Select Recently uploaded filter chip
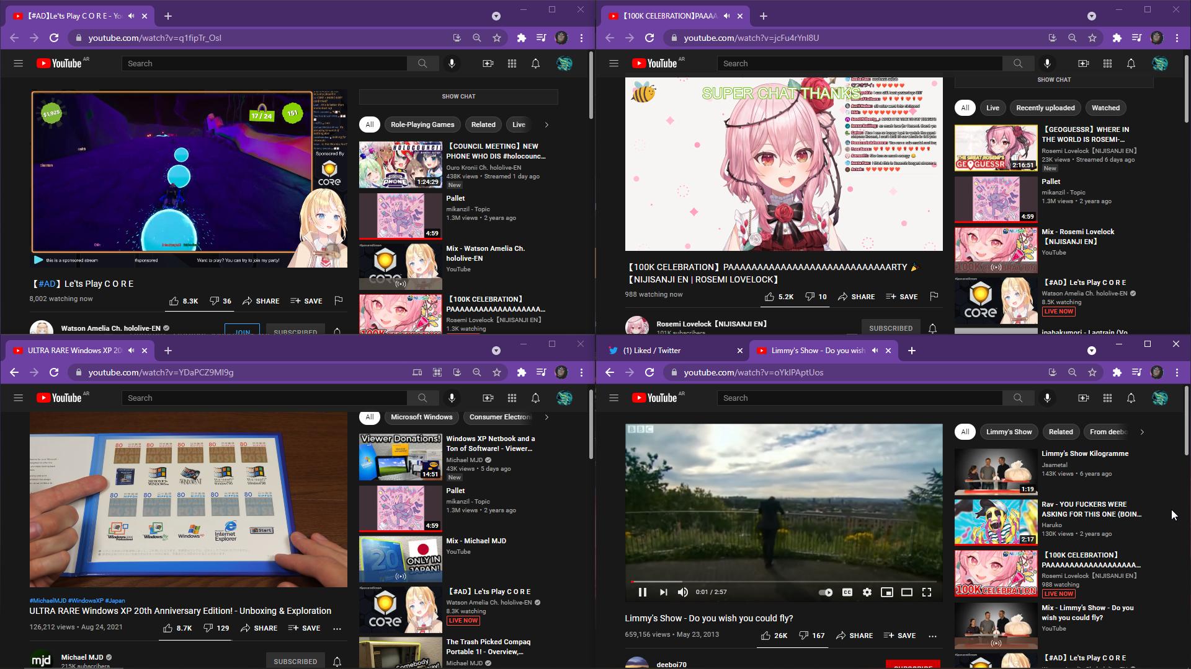The width and height of the screenshot is (1191, 669). click(1045, 108)
